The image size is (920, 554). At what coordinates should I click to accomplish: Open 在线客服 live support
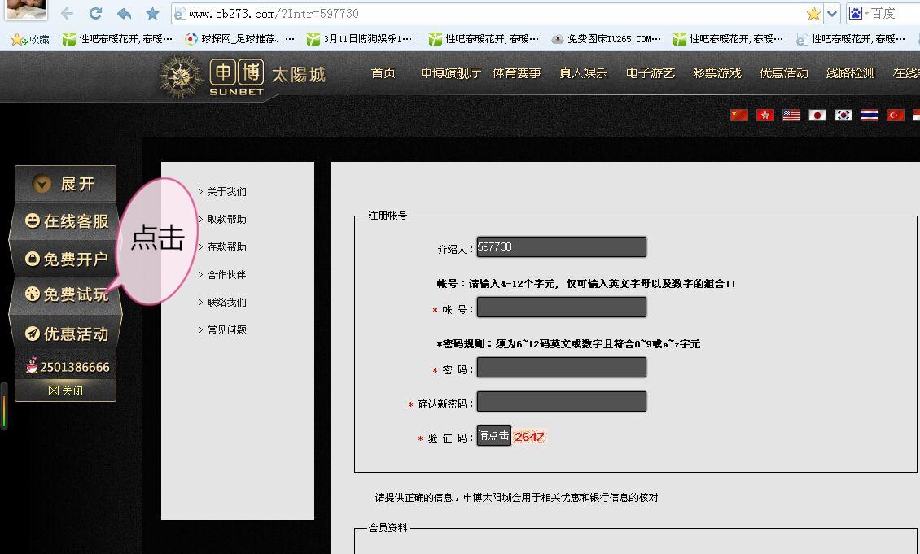tap(66, 221)
